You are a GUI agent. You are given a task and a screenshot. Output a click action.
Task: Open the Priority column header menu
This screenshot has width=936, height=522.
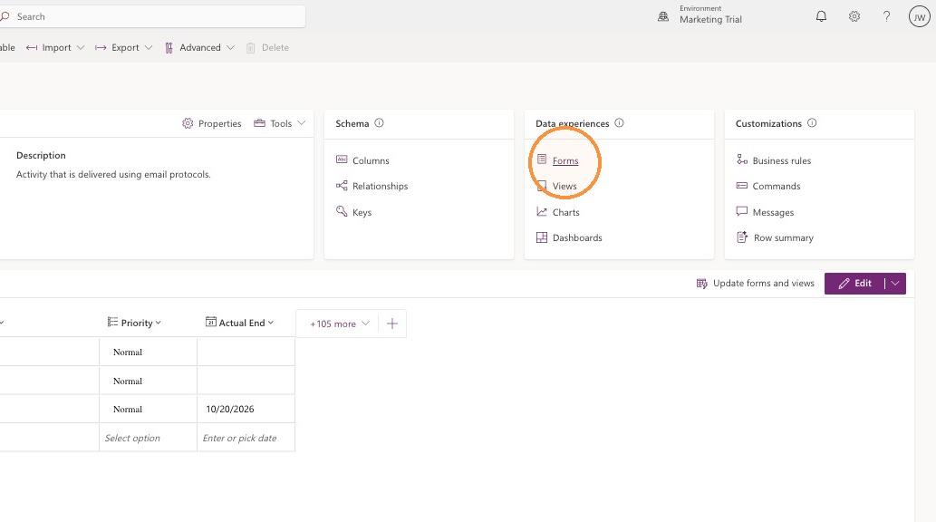pyautogui.click(x=134, y=323)
